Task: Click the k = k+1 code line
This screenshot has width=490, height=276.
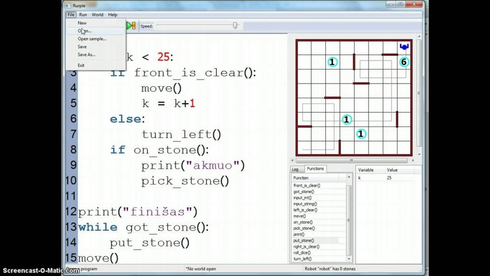Action: [168, 103]
